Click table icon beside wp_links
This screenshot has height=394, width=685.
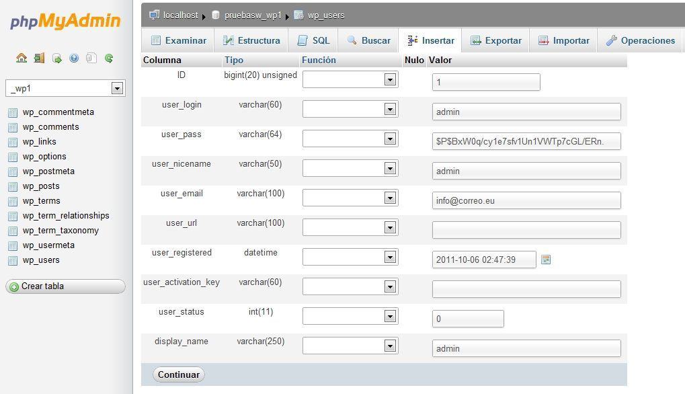click(13, 143)
